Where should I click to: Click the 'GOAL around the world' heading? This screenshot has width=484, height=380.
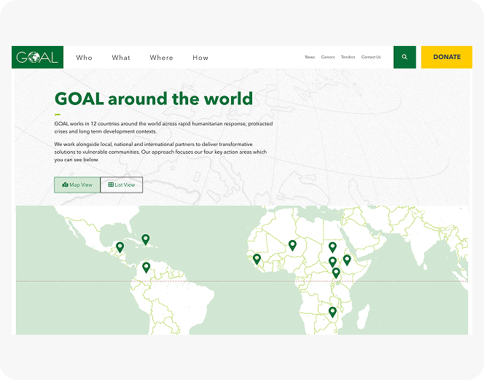pyautogui.click(x=154, y=99)
